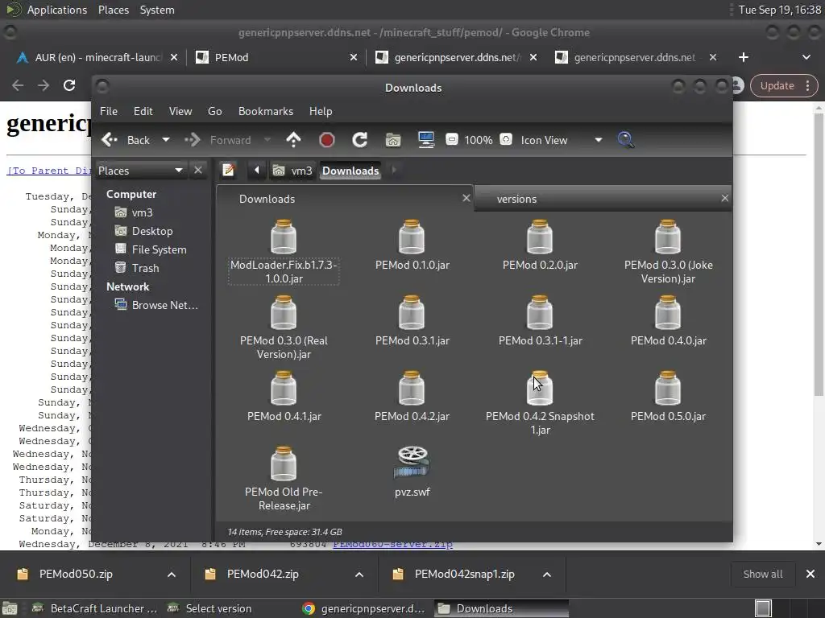Screen dimensions: 825x618
Task: Zoom in with plus icon
Action: [506, 139]
